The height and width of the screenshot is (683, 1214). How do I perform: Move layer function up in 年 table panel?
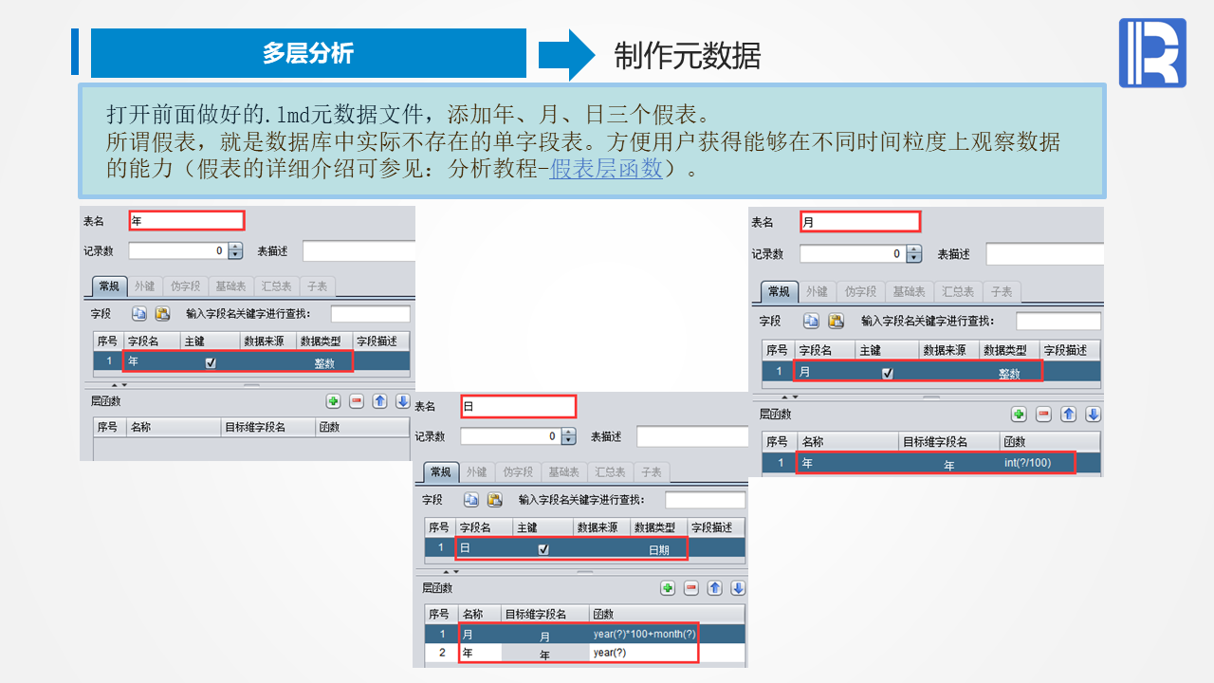pyautogui.click(x=380, y=401)
